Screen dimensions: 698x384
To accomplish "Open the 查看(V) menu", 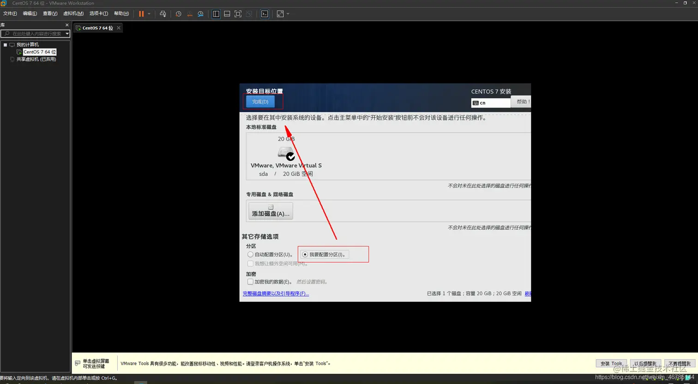I will click(x=50, y=13).
